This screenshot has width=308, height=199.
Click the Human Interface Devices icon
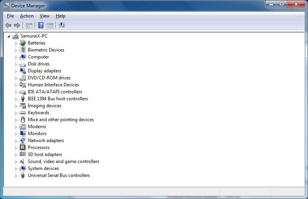[x=23, y=85]
